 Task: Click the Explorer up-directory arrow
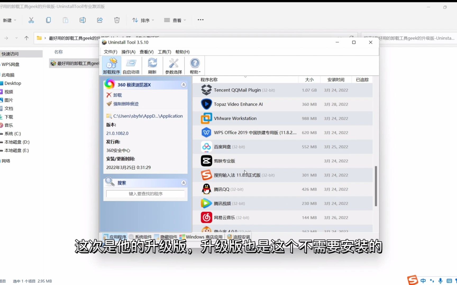click(26, 38)
